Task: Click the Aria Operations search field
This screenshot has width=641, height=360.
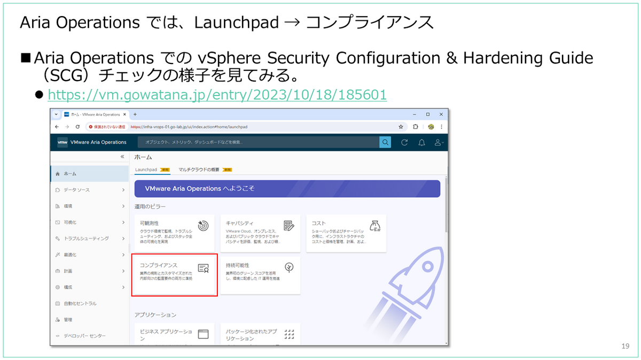Action: [x=259, y=142]
